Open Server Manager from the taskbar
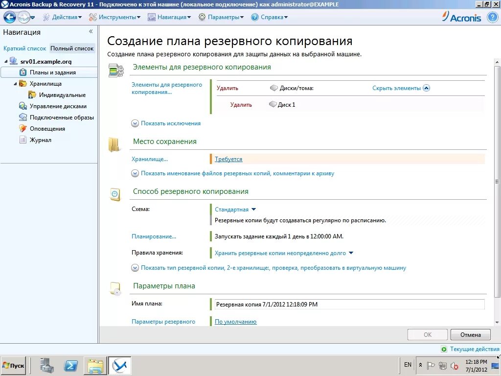Image resolution: width=501 pixels, height=376 pixels. coord(46,365)
